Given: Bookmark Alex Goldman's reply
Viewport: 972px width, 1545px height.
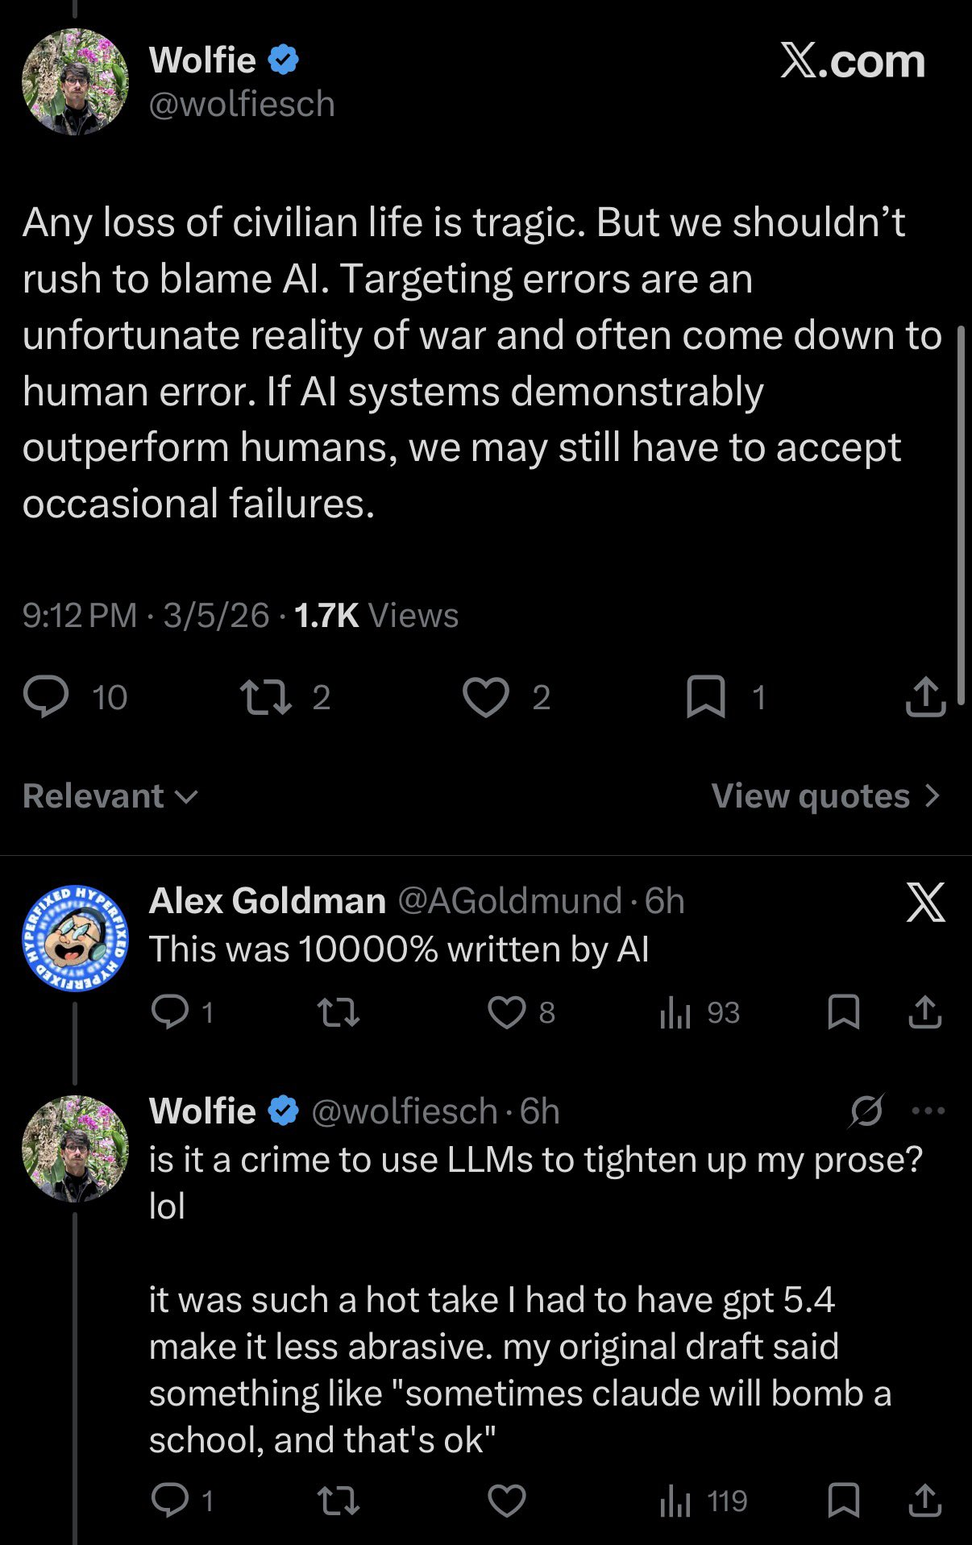Looking at the screenshot, I should point(844,1012).
